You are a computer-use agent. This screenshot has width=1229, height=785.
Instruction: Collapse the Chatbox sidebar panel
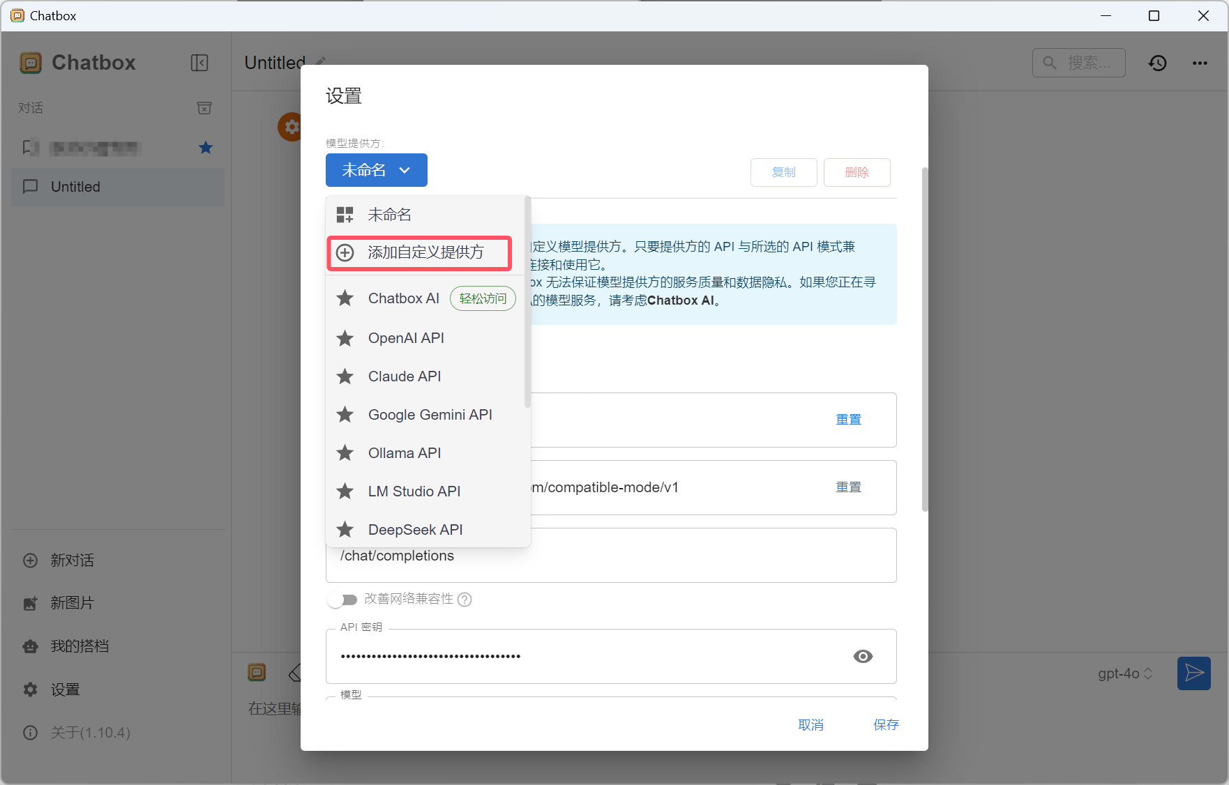click(x=199, y=63)
